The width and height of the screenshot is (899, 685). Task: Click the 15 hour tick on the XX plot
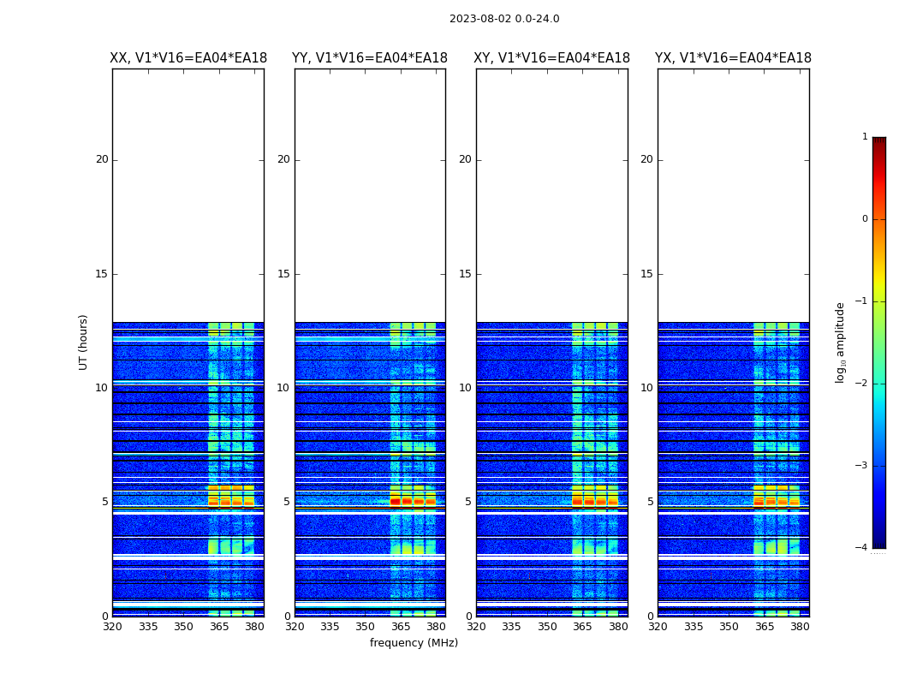(102, 274)
